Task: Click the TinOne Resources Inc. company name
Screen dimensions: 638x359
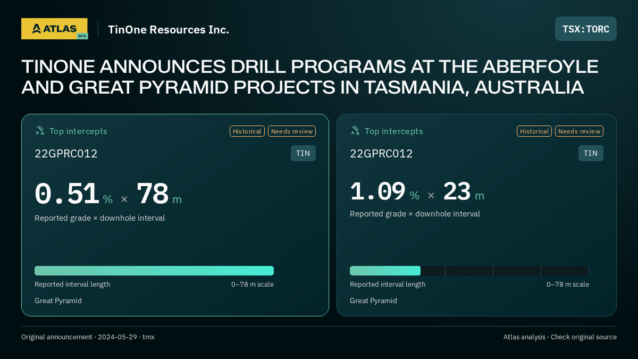Action: coord(169,29)
